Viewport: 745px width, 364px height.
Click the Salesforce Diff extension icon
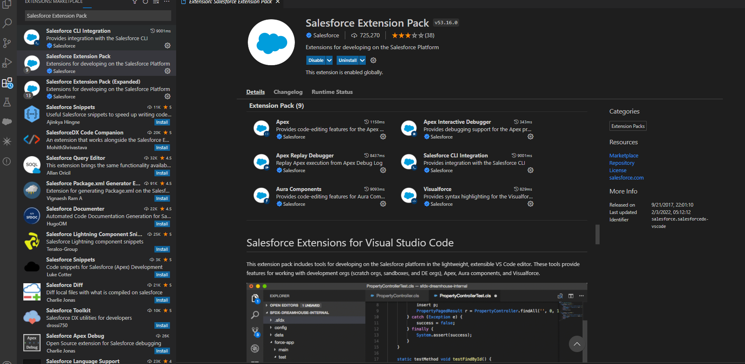click(x=32, y=292)
